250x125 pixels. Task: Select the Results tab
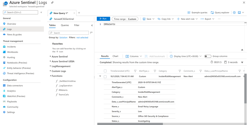(105, 56)
